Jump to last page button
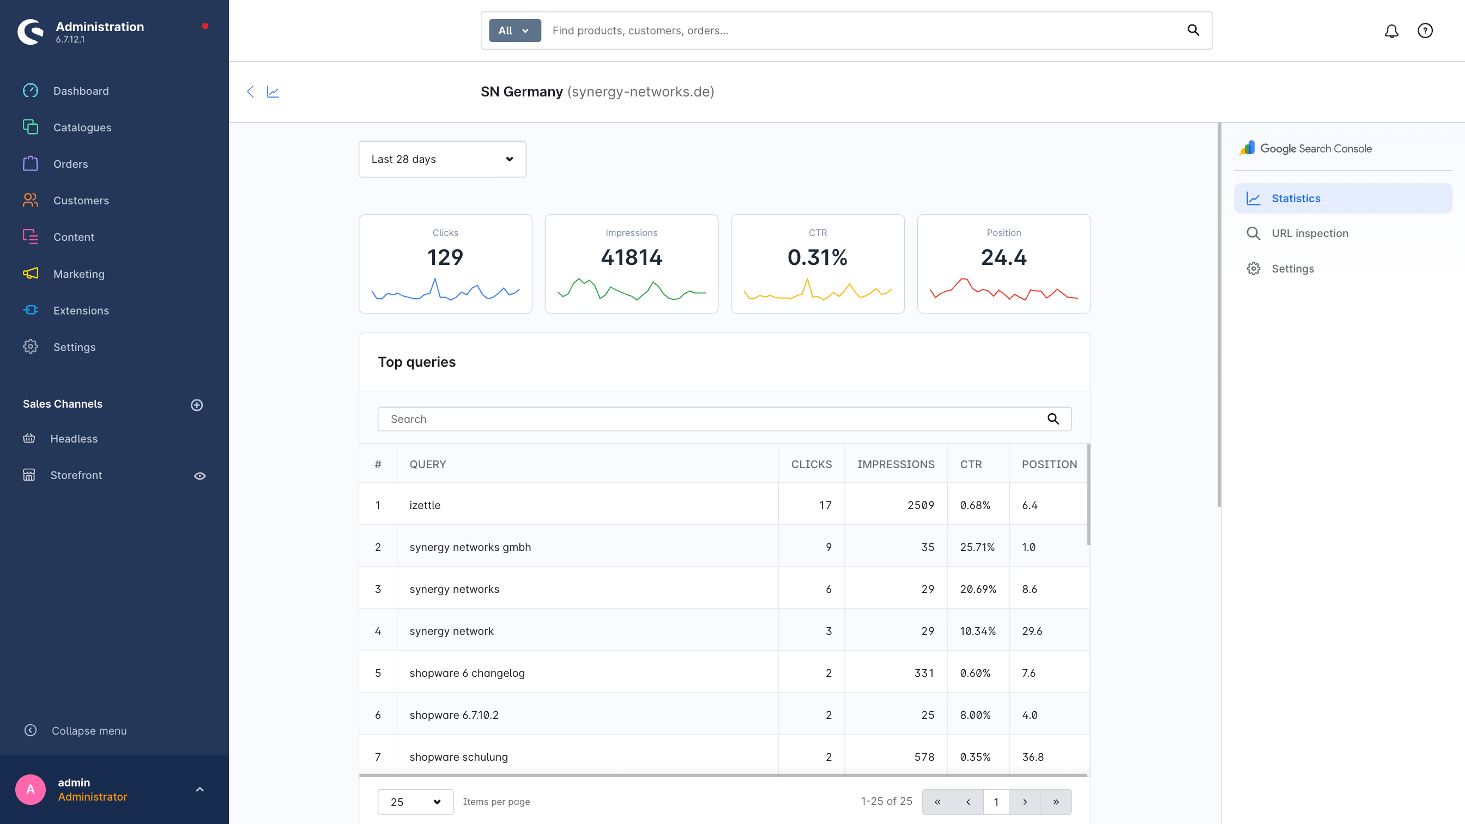Screen dimensions: 1465x824 [1056, 802]
